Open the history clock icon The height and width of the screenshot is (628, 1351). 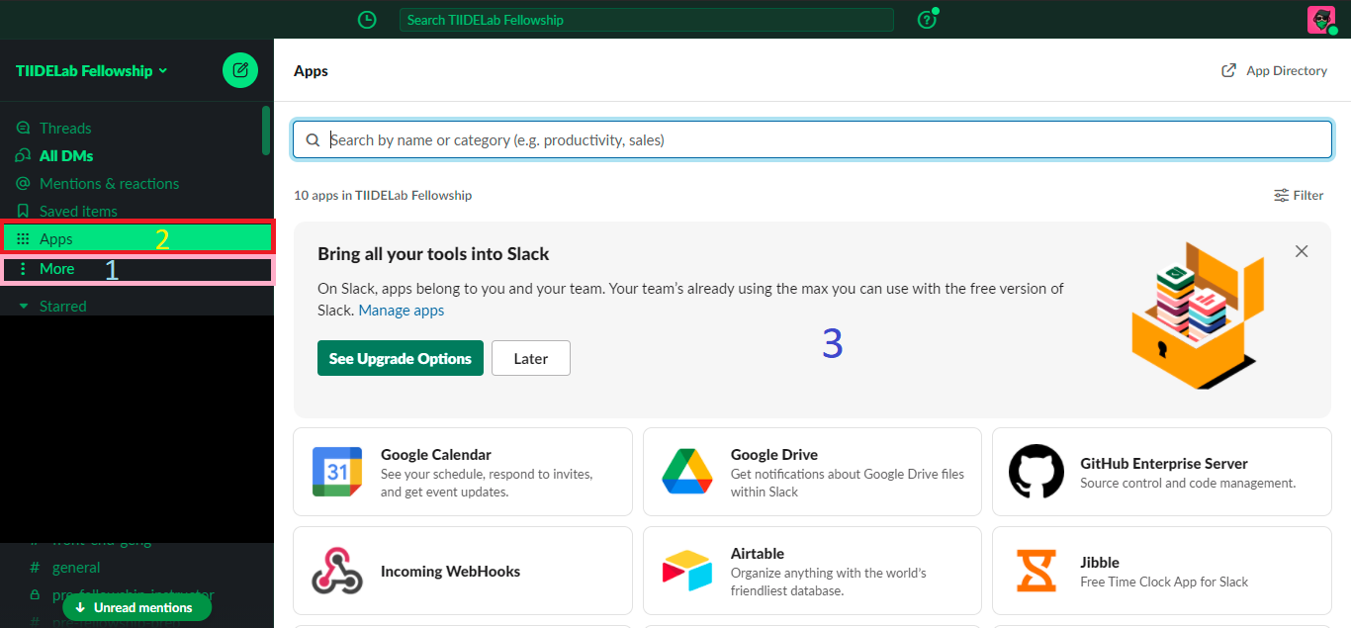367,20
